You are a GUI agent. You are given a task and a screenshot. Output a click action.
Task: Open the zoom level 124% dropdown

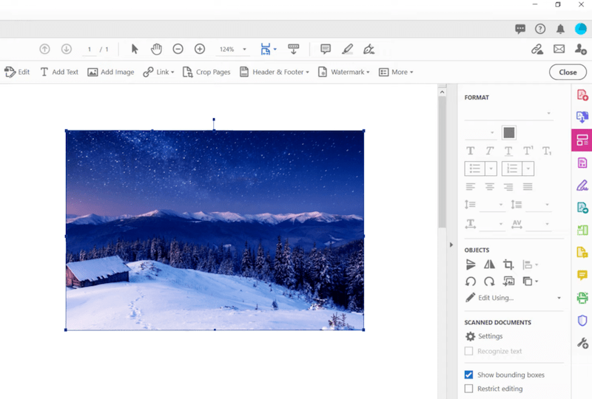(x=233, y=50)
